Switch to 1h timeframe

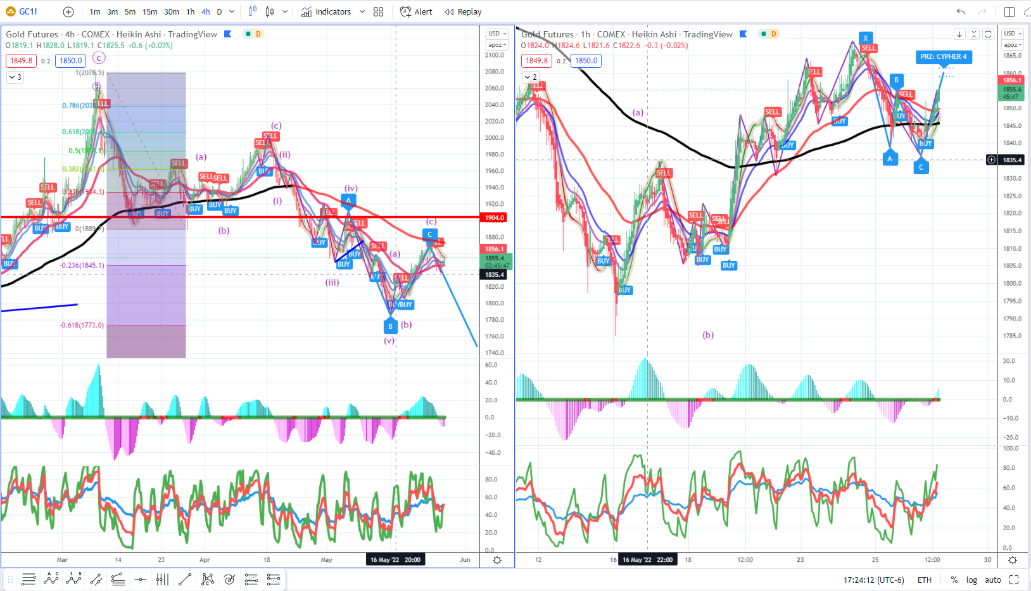click(x=191, y=11)
